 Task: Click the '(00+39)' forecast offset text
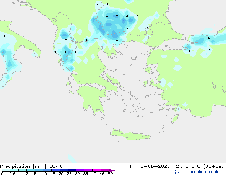point(213,166)
